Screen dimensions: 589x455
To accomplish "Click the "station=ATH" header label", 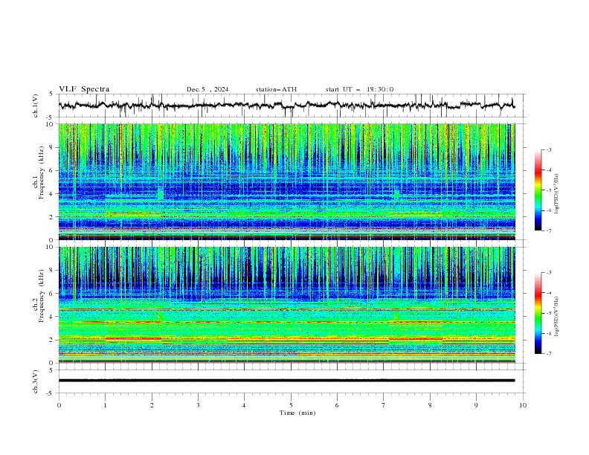I will (x=276, y=89).
